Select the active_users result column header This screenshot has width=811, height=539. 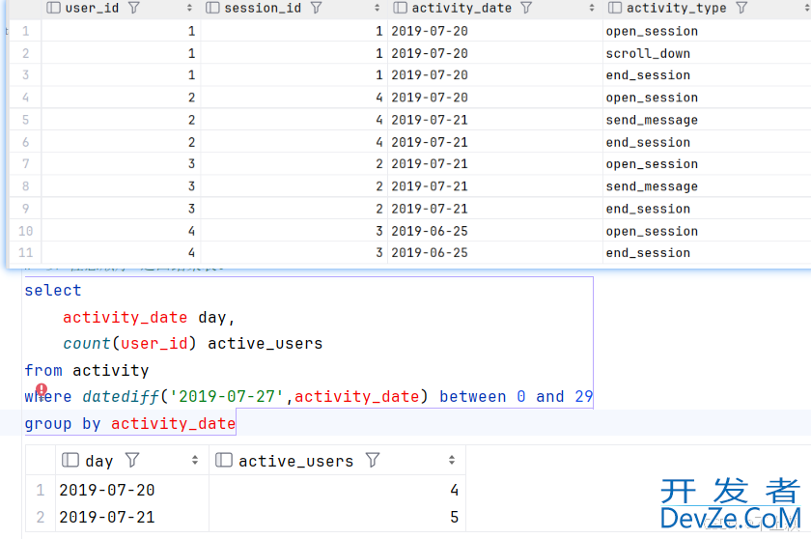(337, 460)
